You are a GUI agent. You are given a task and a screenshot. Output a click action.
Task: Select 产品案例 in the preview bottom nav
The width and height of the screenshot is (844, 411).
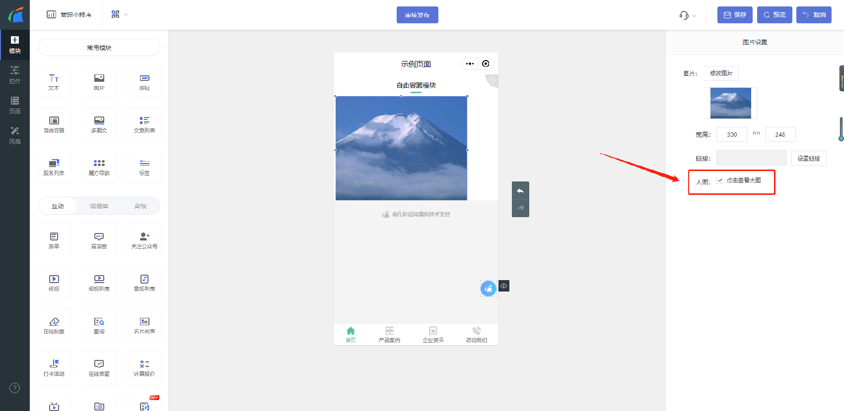[x=389, y=335]
